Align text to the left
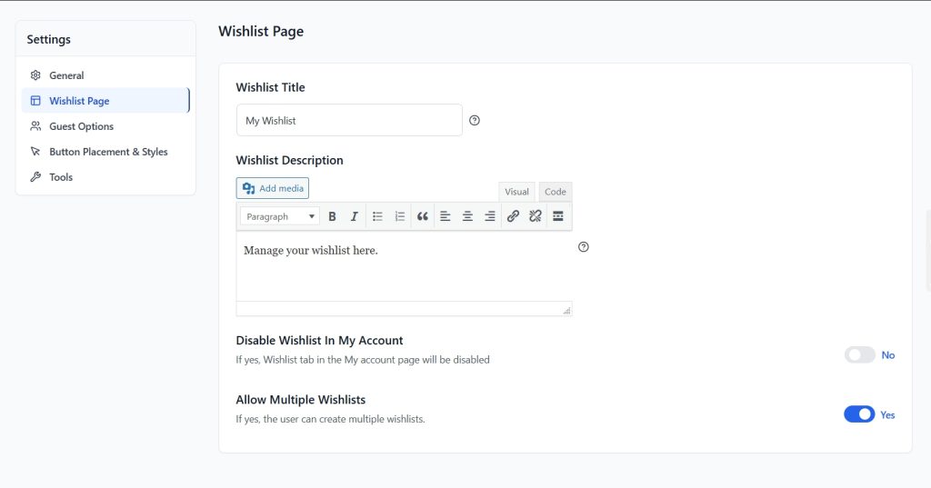This screenshot has height=488, width=931. coord(445,216)
